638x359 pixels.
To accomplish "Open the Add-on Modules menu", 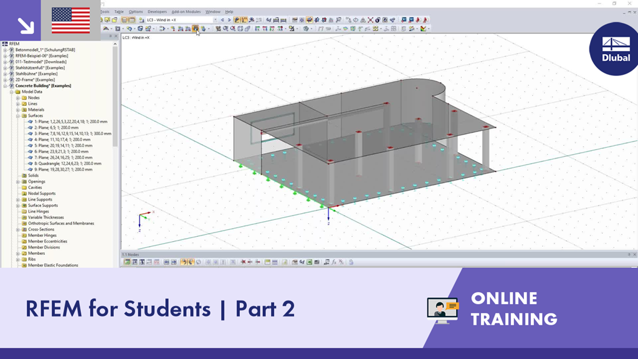I will pos(186,12).
